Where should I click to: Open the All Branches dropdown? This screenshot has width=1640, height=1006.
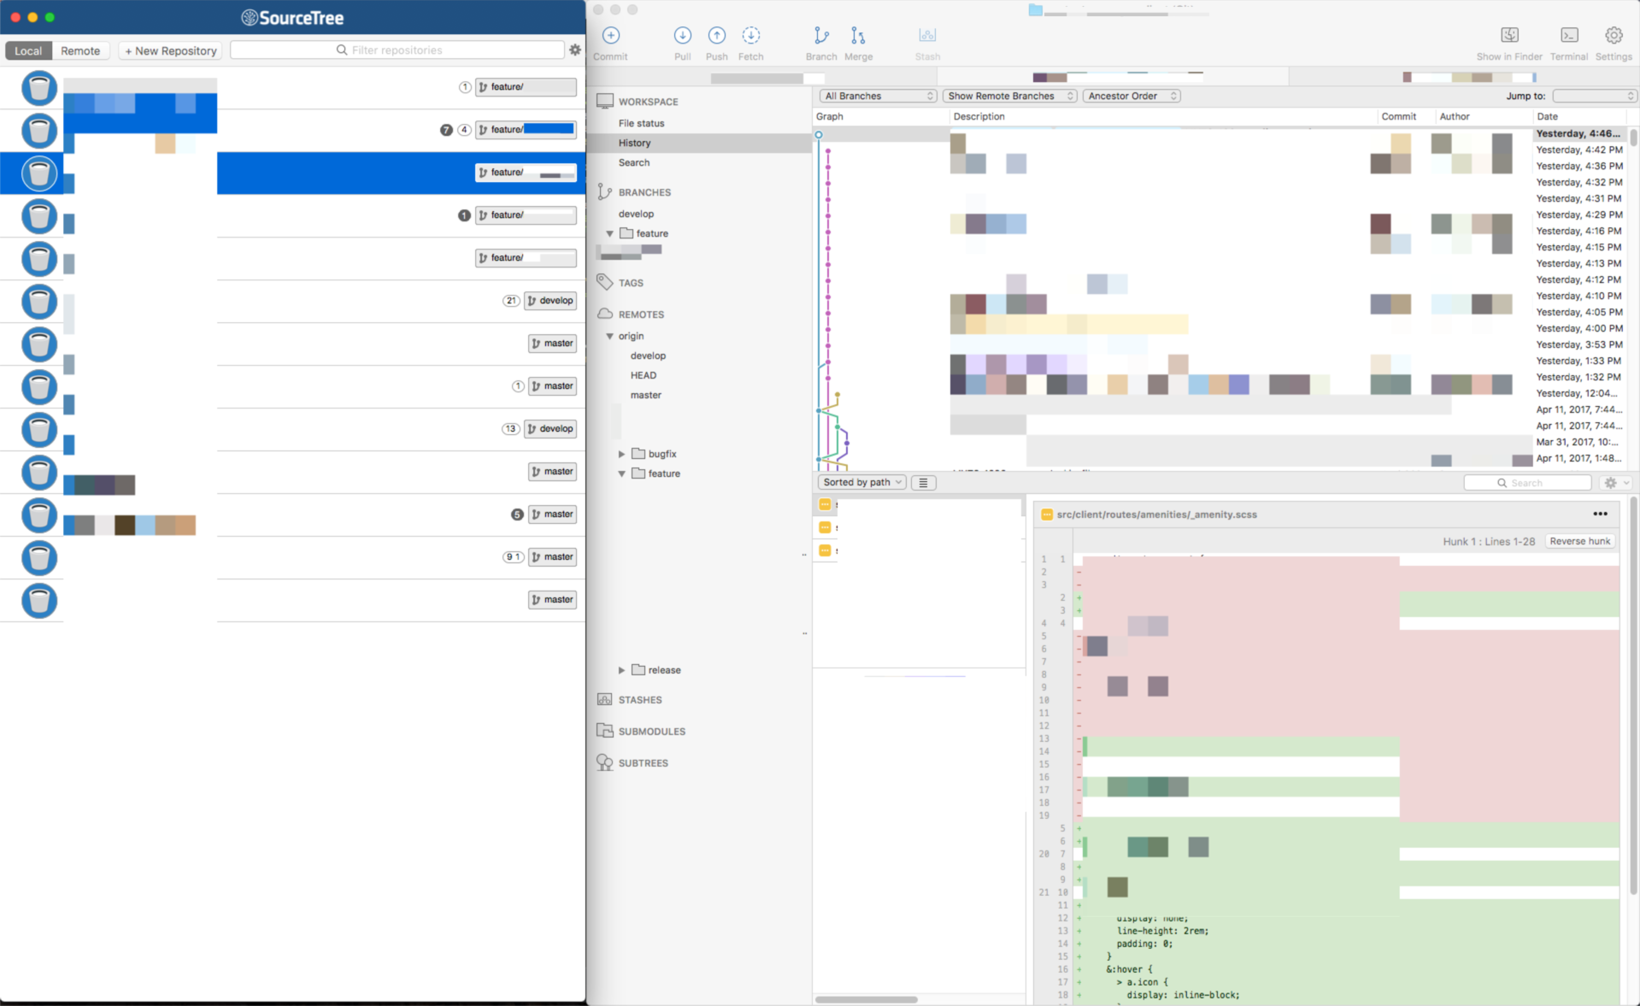click(x=878, y=96)
